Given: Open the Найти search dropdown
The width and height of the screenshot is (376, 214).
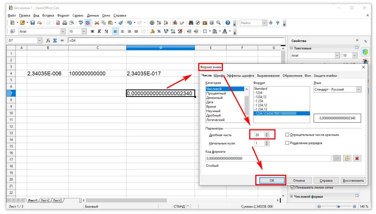Looking at the screenshot, I should coord(264,23).
